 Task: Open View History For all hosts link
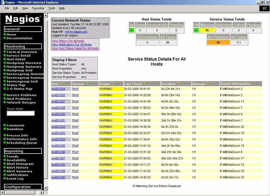click(x=68, y=41)
